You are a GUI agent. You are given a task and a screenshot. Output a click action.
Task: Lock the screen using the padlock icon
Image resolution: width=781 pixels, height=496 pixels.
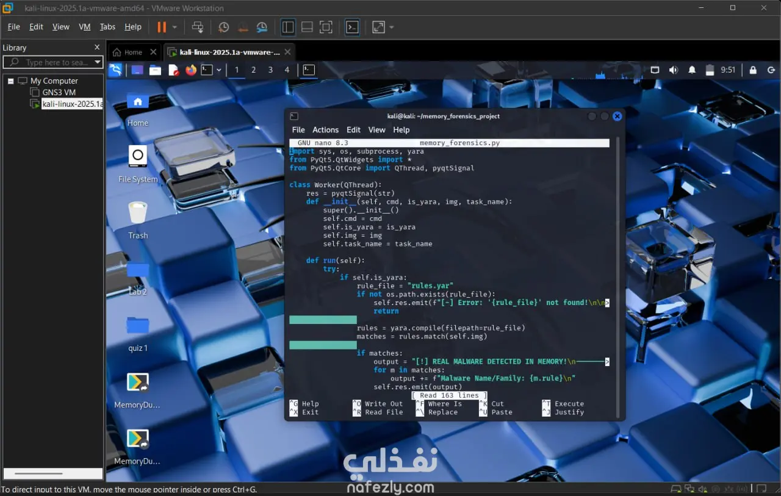754,70
